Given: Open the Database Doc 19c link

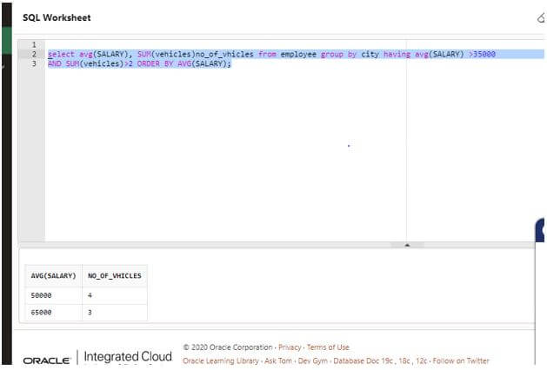Looking at the screenshot, I should pyautogui.click(x=363, y=360).
